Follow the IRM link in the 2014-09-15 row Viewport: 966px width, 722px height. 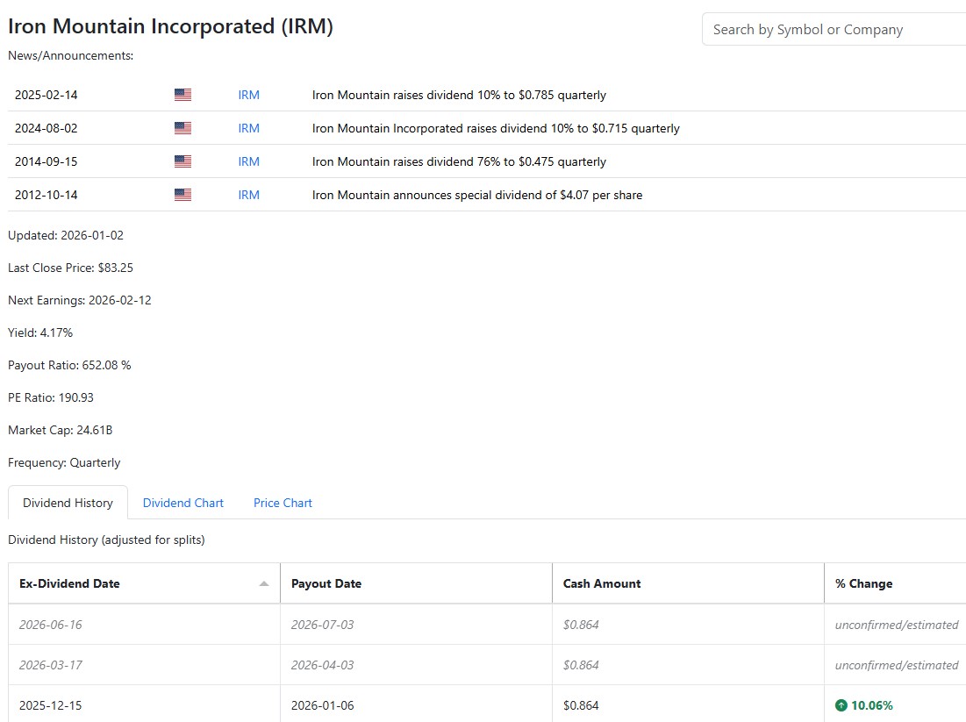(248, 161)
